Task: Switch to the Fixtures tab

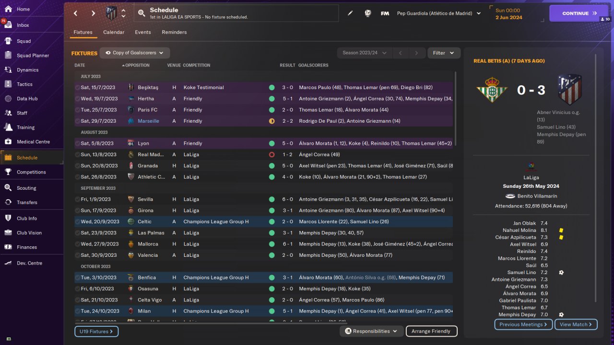Action: click(83, 32)
